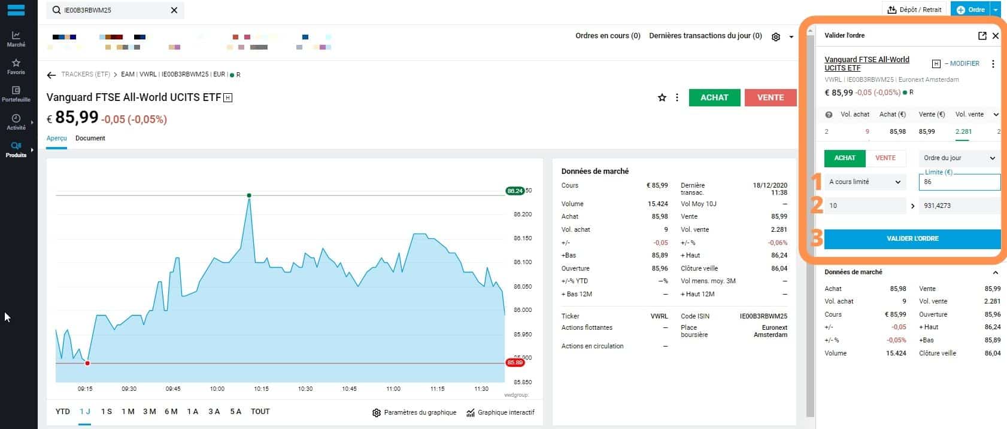Open Ordres en cours list

click(608, 36)
